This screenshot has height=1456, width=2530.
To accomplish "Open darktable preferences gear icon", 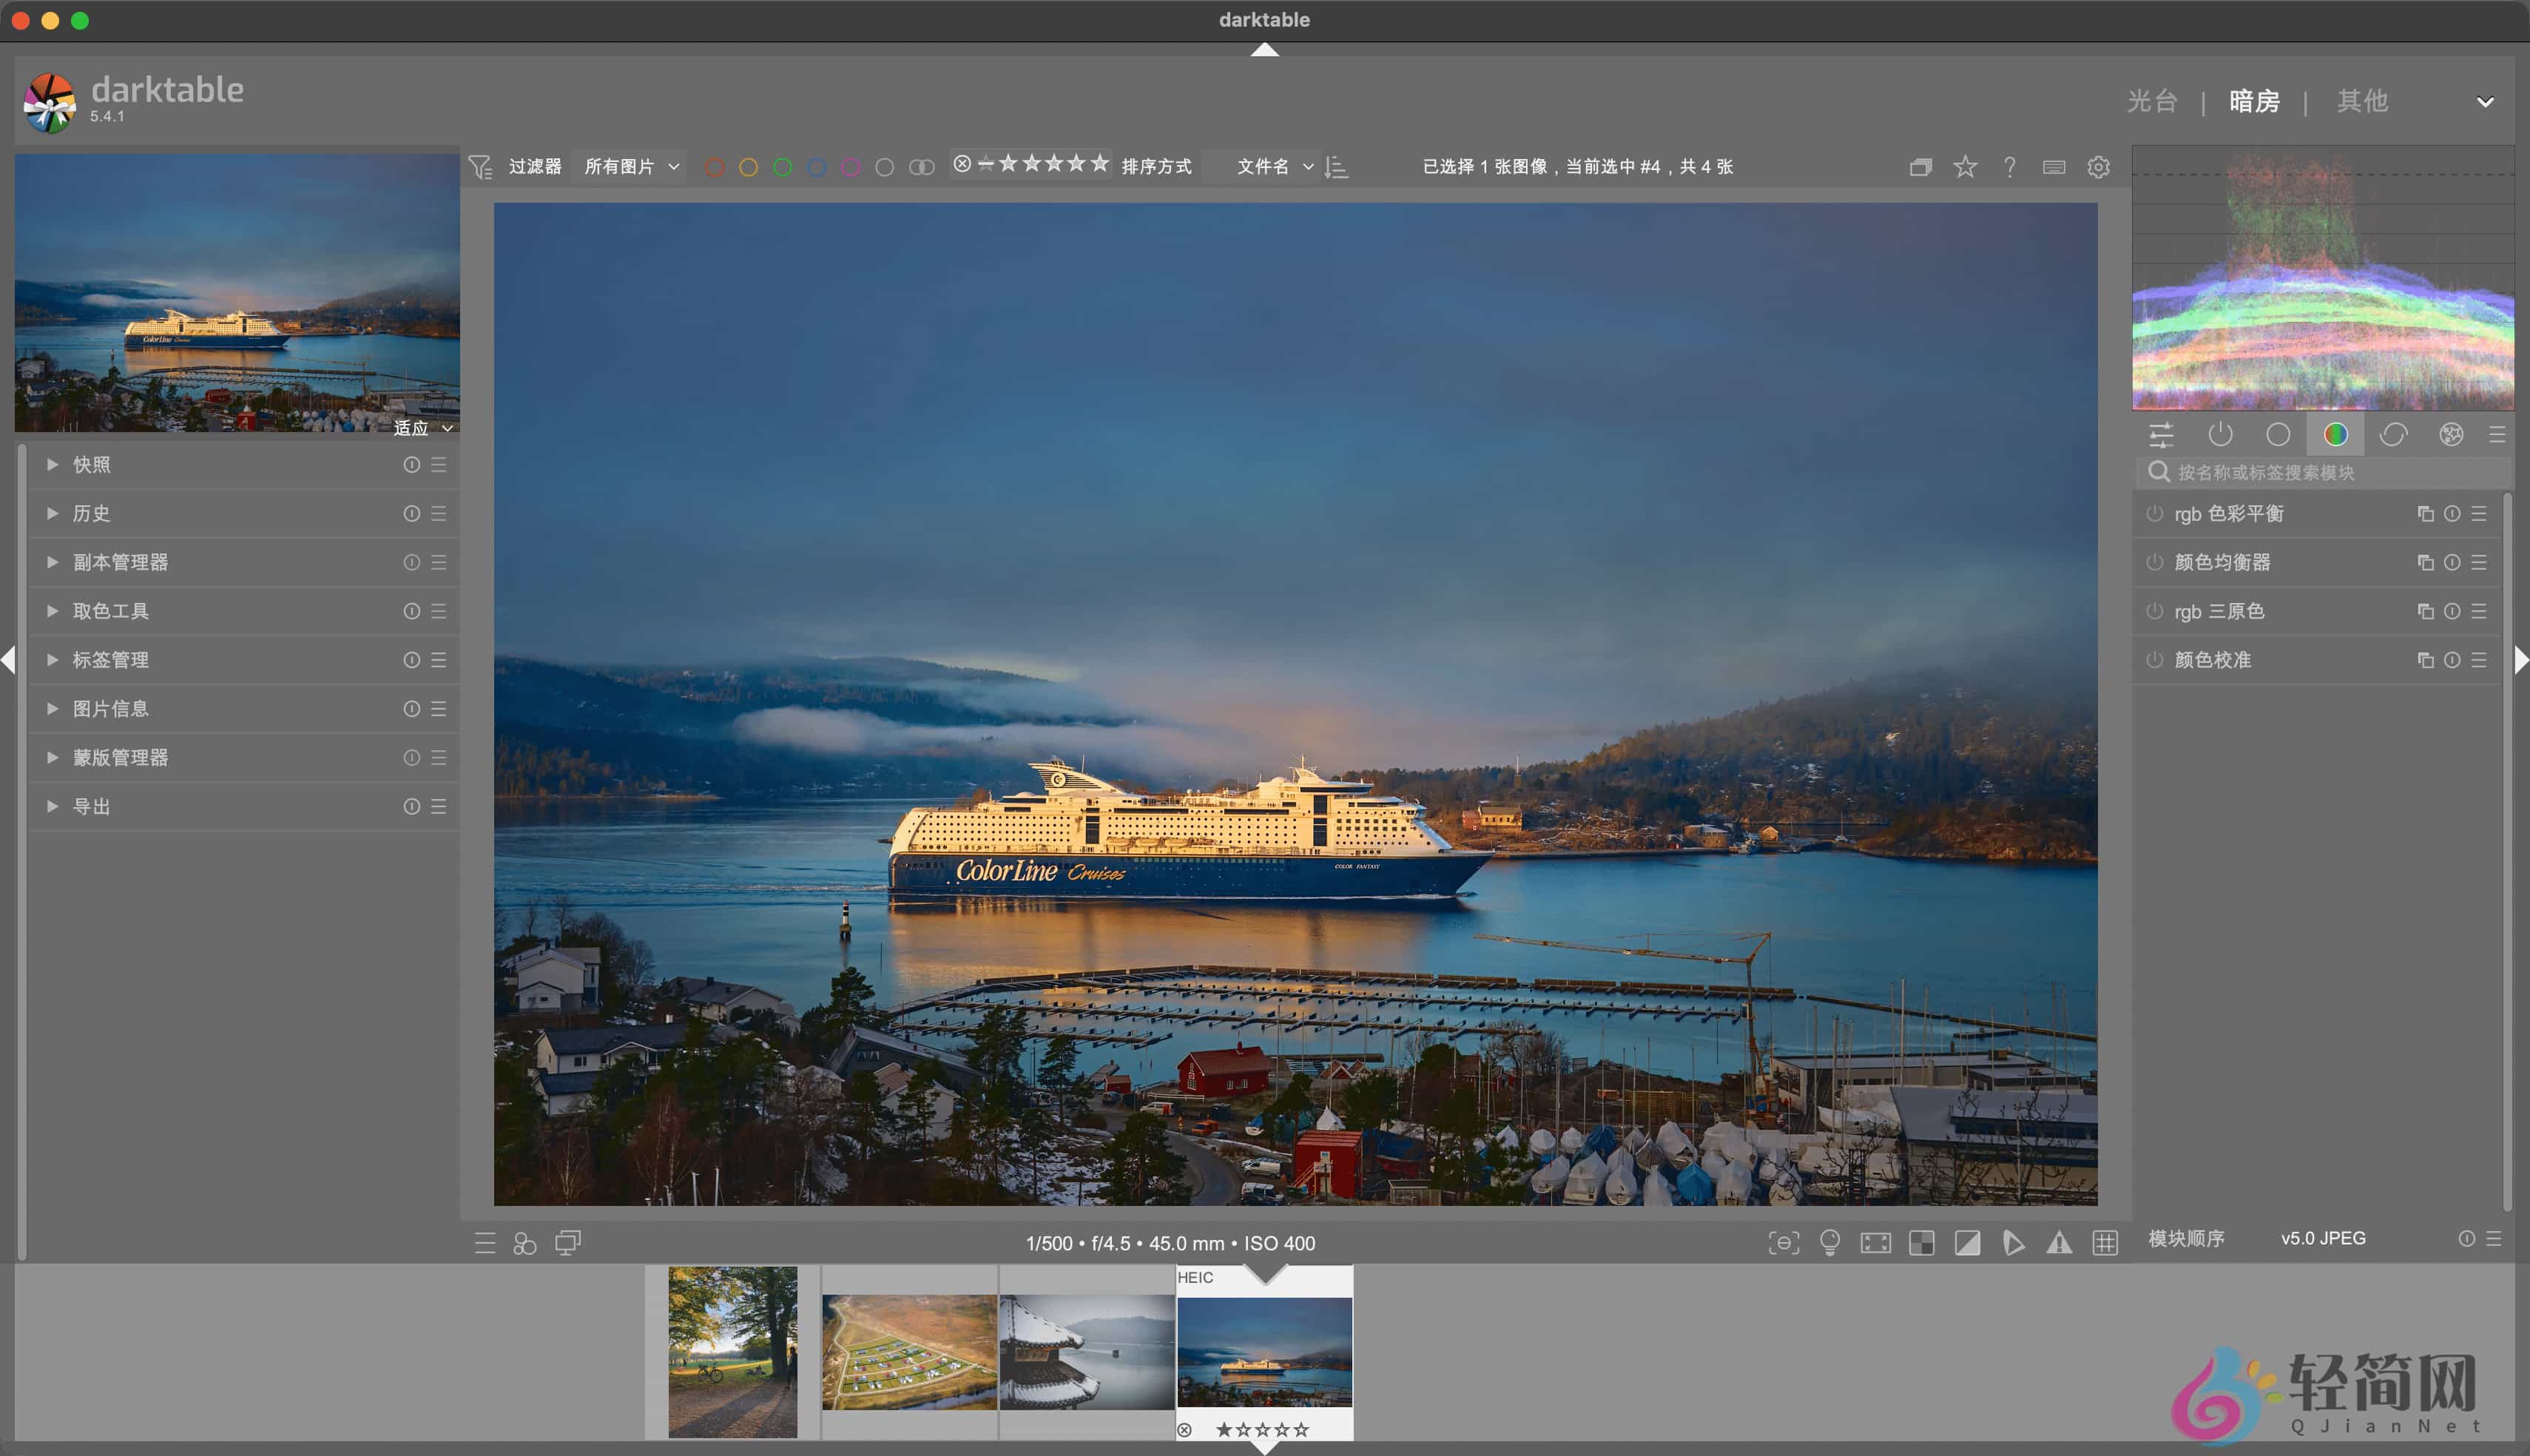I will pyautogui.click(x=2098, y=167).
